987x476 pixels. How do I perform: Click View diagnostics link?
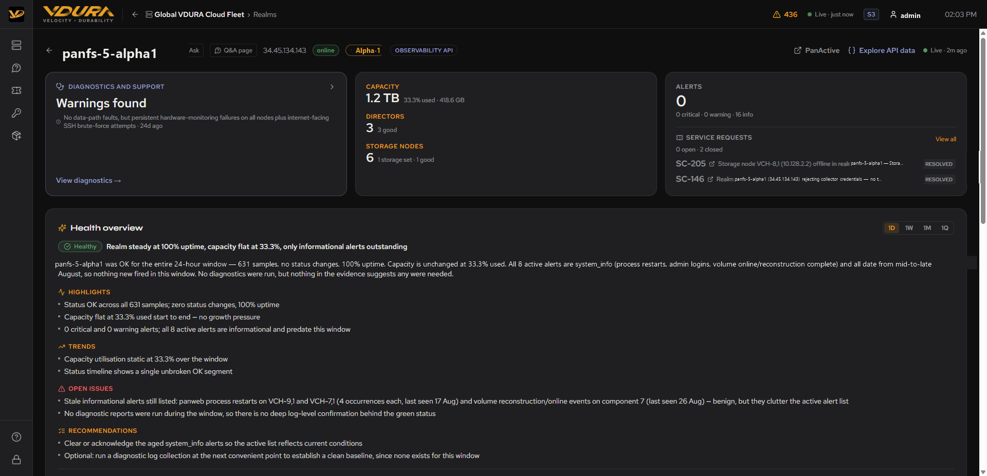pos(88,181)
